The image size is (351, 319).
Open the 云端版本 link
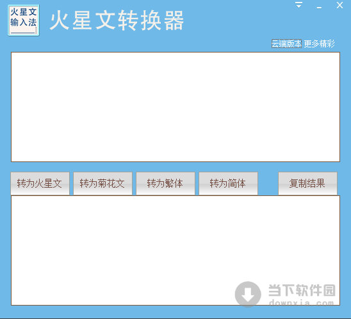pos(286,44)
